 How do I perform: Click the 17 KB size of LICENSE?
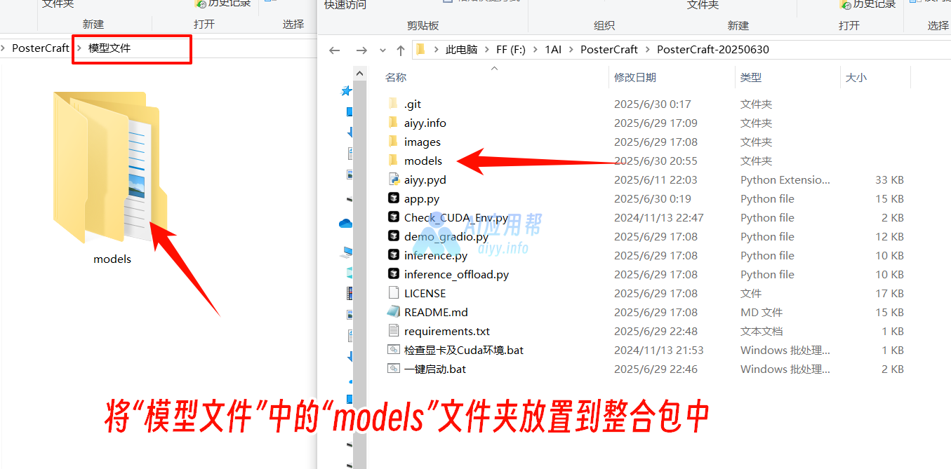[889, 293]
